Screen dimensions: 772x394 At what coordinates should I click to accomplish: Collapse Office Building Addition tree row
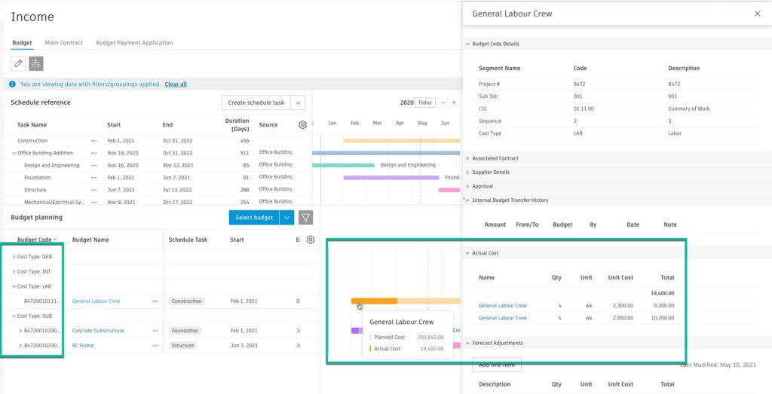14,153
